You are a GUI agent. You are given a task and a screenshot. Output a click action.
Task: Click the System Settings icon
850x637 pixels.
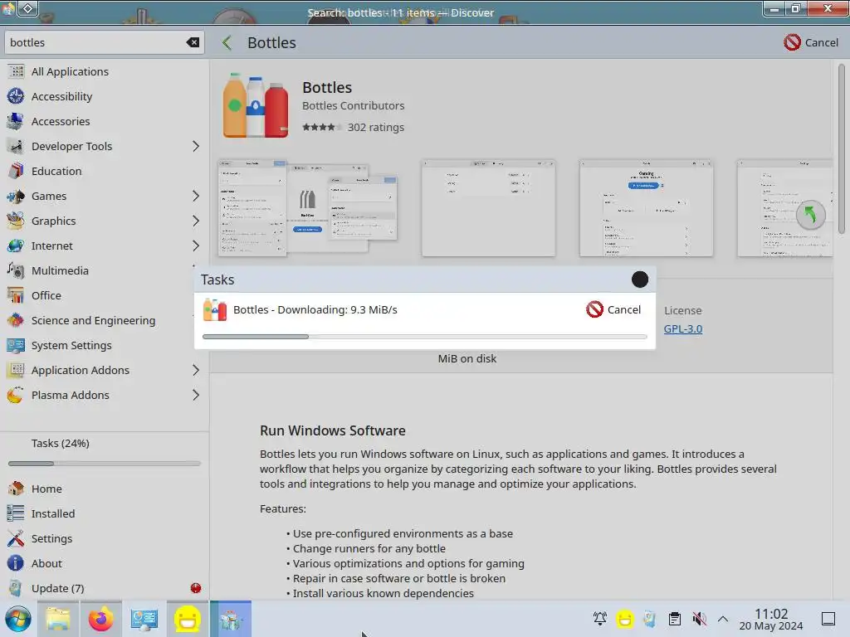click(16, 346)
